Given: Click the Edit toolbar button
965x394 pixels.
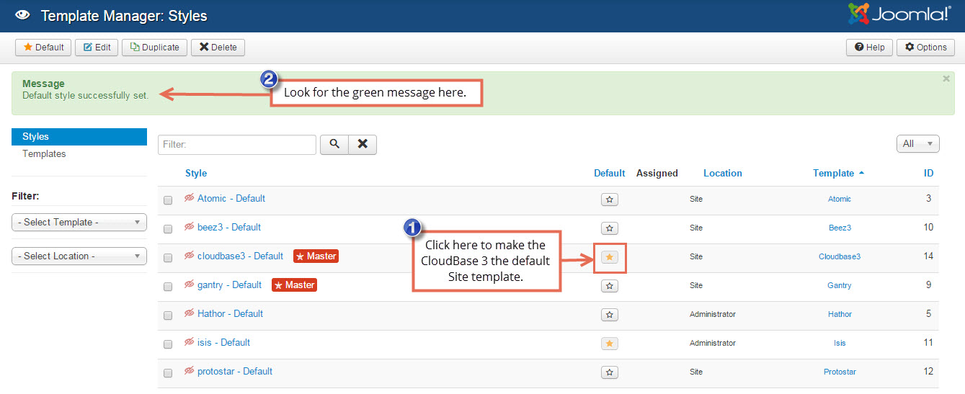Looking at the screenshot, I should coord(97,48).
